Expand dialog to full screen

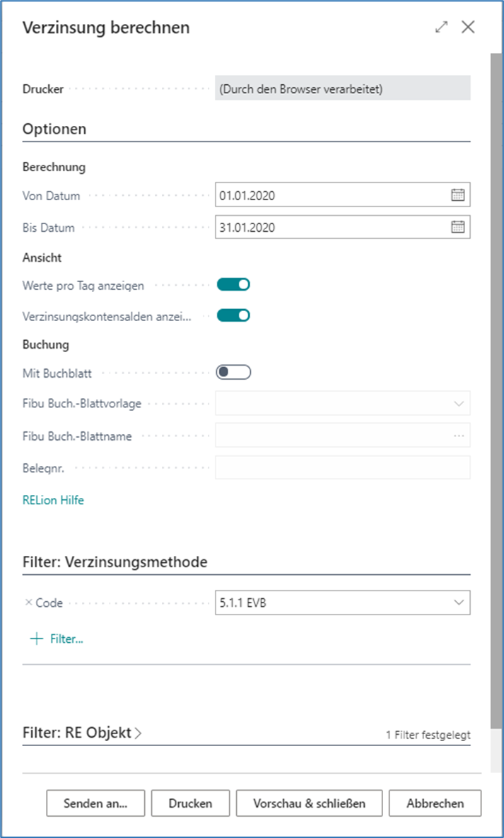tap(442, 28)
